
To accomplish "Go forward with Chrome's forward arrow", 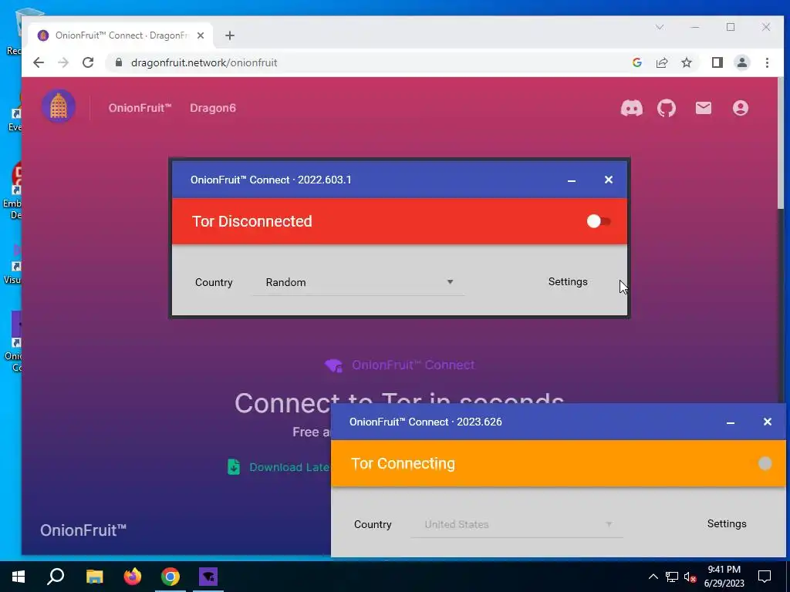I will pyautogui.click(x=63, y=62).
